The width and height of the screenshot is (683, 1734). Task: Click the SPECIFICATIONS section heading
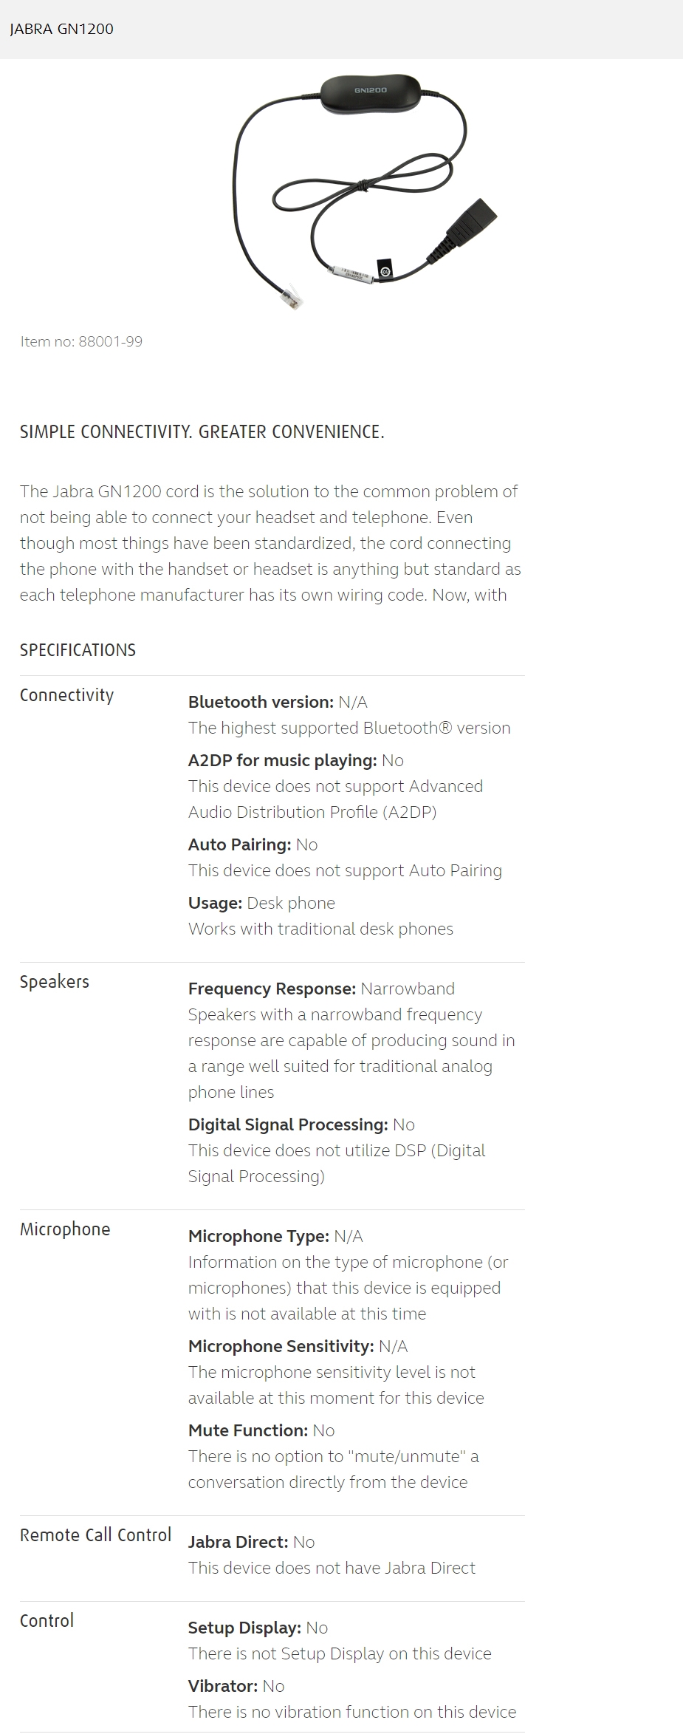tap(78, 650)
